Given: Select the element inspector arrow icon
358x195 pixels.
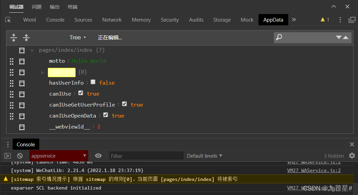Looking at the screenshot, I should click(8, 20).
